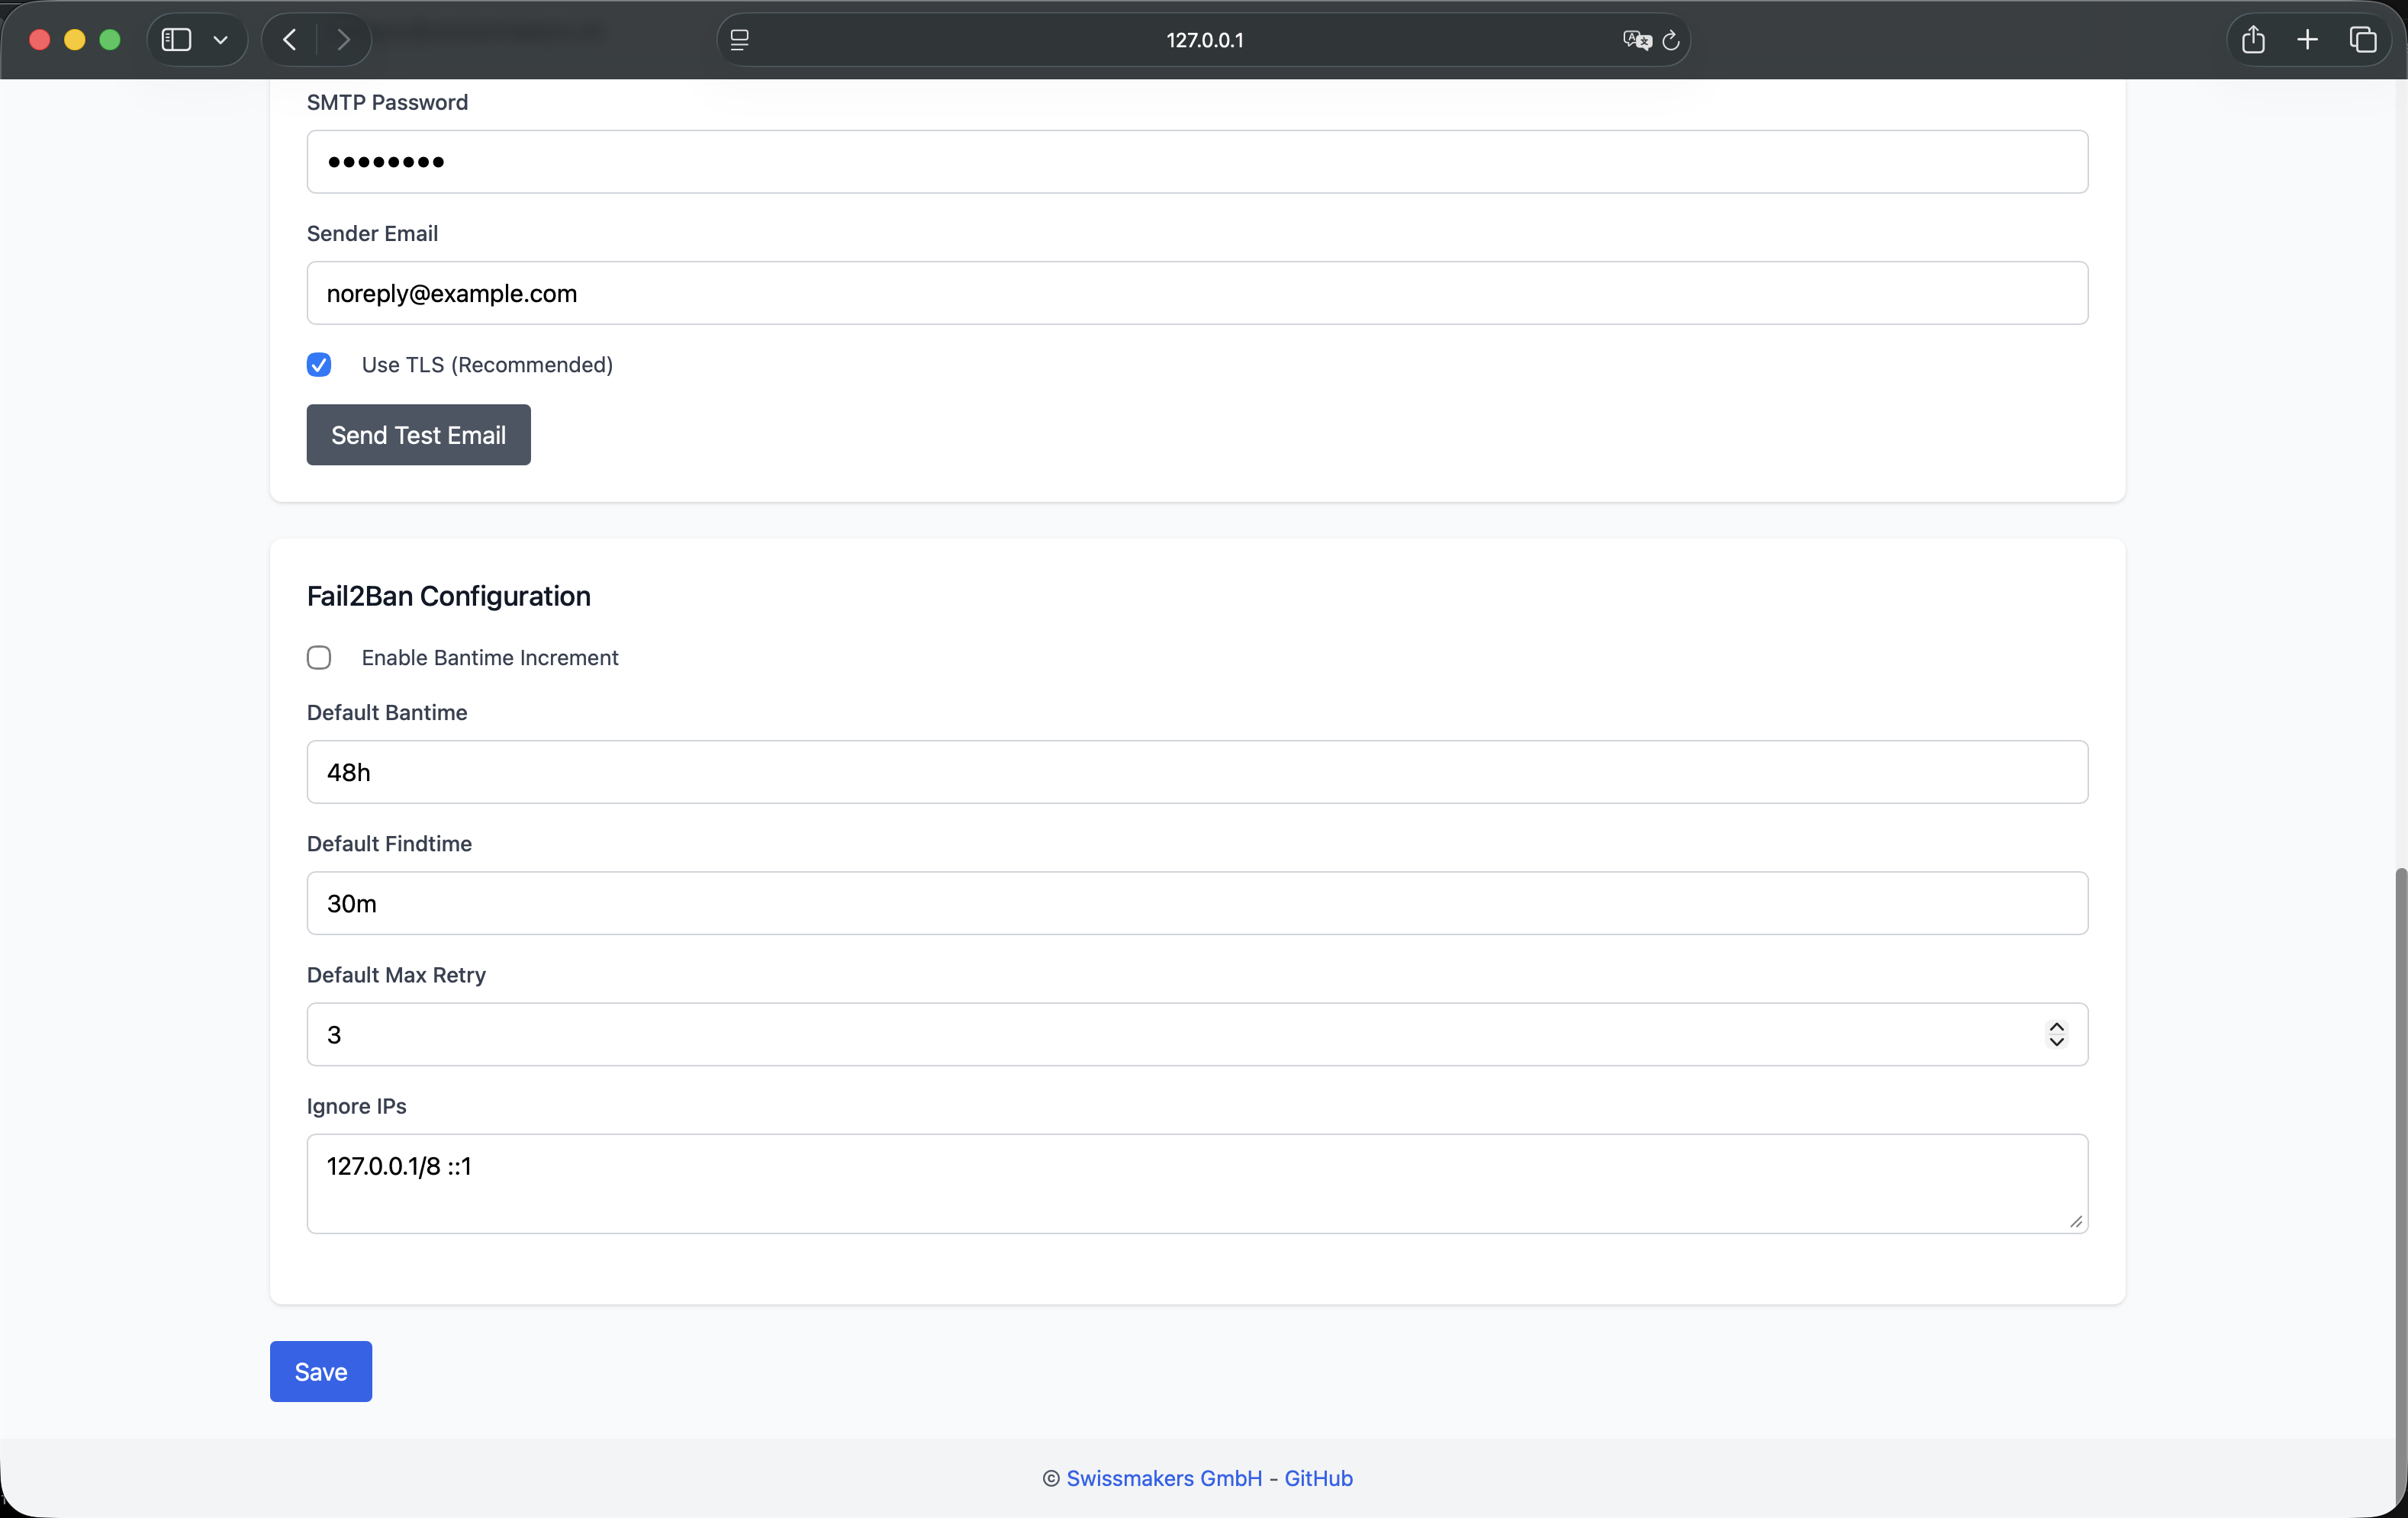Open the sidebar tab group chevron
This screenshot has width=2408, height=1518.
pyautogui.click(x=221, y=40)
